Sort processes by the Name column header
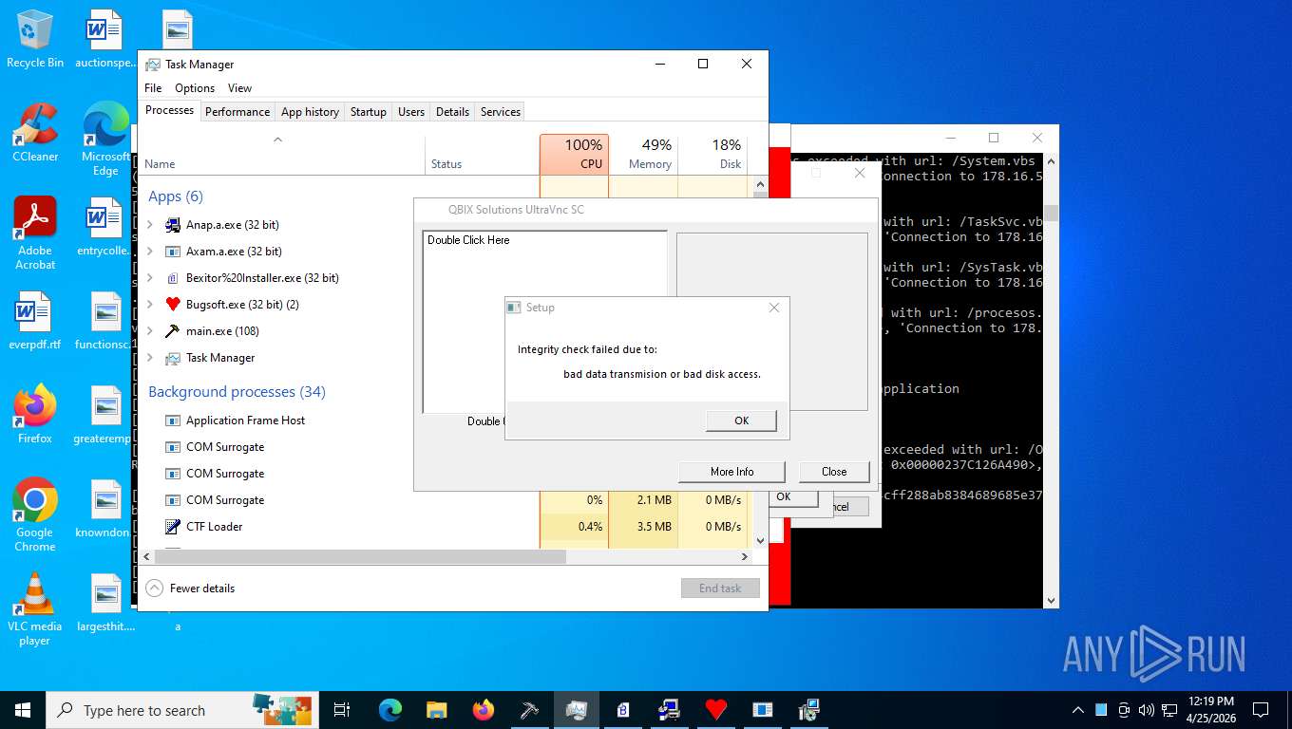Image resolution: width=1292 pixels, height=729 pixels. tap(282, 154)
